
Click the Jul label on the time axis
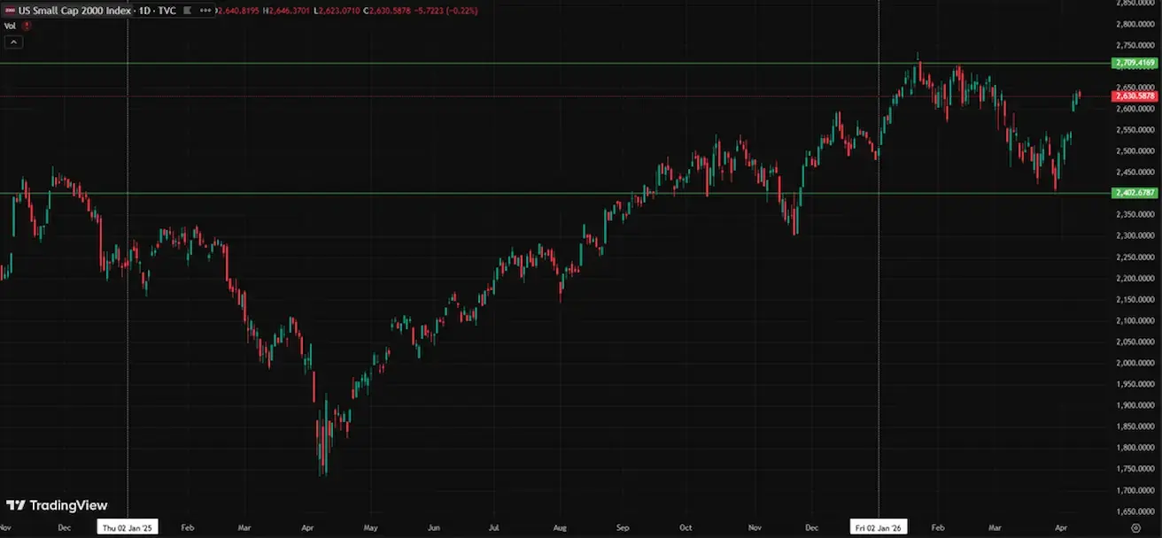[x=495, y=526]
